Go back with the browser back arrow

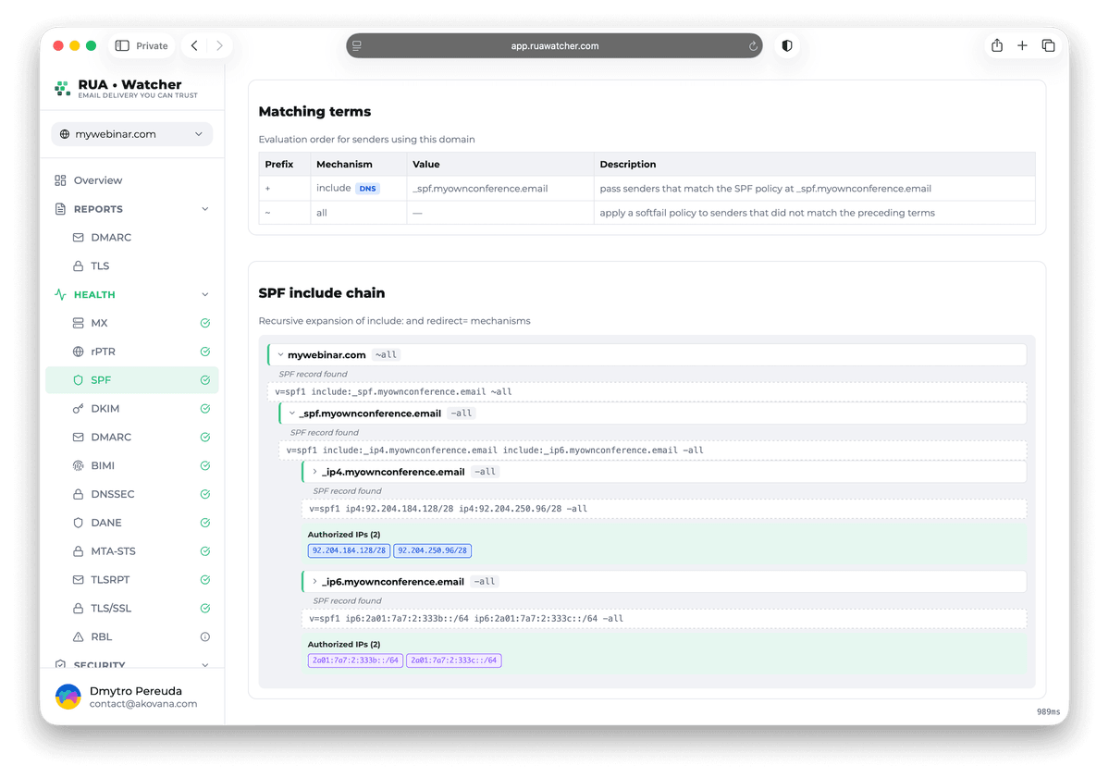[x=194, y=46]
